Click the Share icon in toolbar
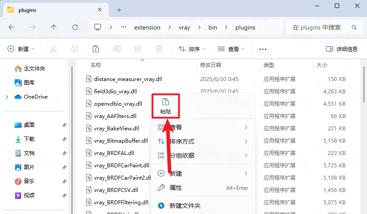The image size is (367, 214). pyautogui.click(x=138, y=49)
